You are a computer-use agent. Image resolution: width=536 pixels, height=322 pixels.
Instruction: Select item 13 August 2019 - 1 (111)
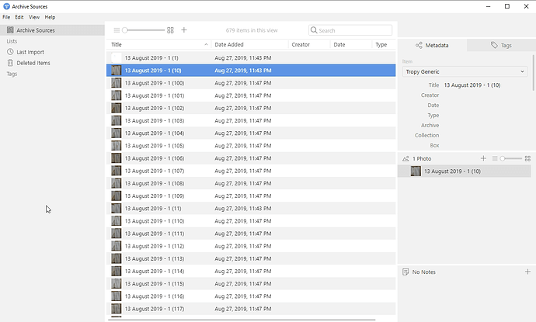point(251,234)
